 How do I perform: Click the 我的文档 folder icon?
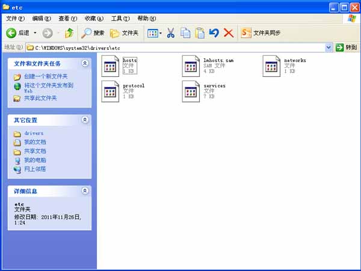[17, 143]
